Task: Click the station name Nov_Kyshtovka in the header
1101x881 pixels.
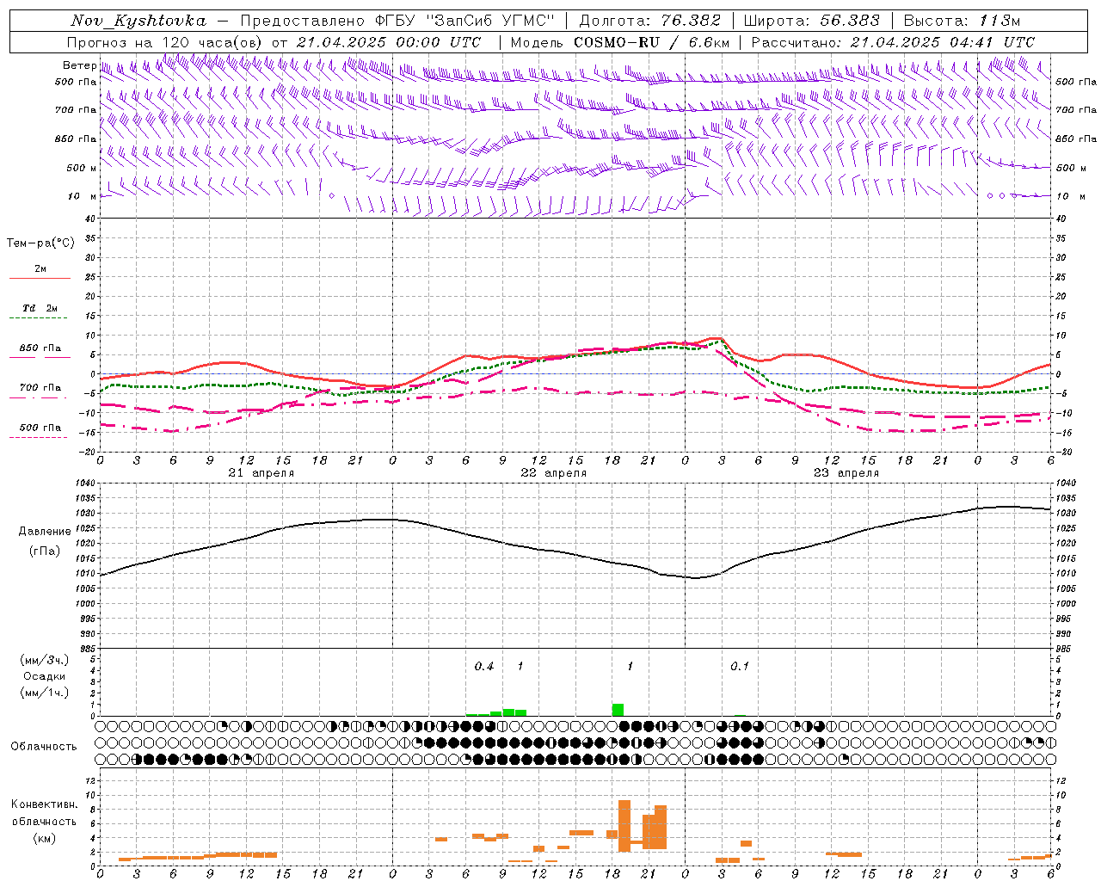Action: (138, 22)
